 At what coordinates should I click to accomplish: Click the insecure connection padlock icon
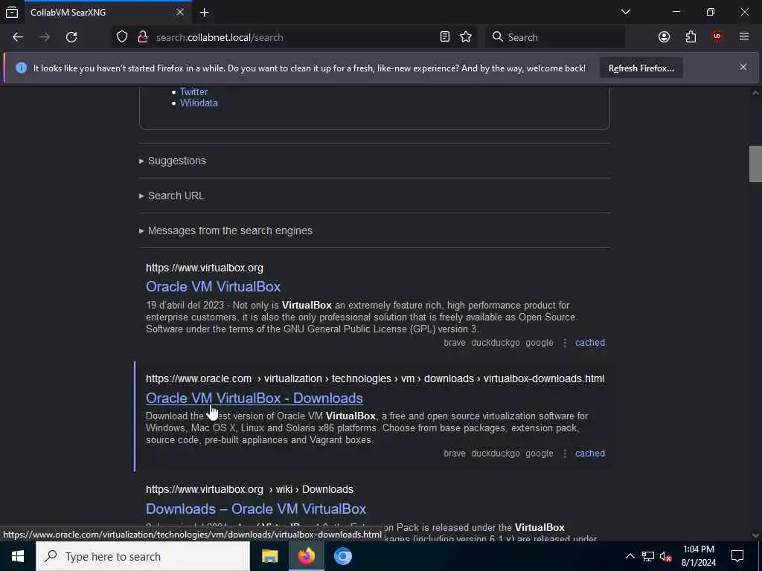(143, 37)
